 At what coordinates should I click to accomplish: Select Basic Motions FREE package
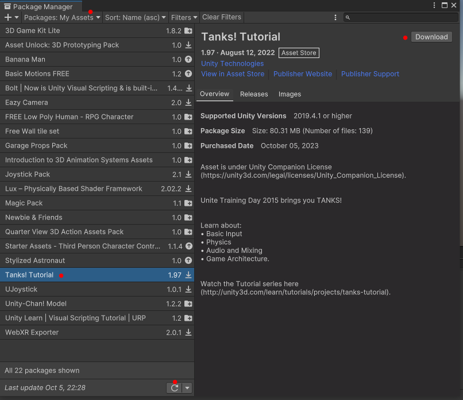97,74
